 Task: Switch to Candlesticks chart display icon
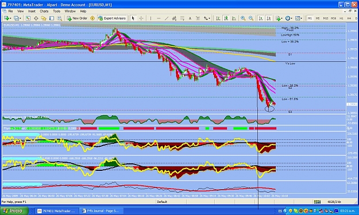point(226,18)
